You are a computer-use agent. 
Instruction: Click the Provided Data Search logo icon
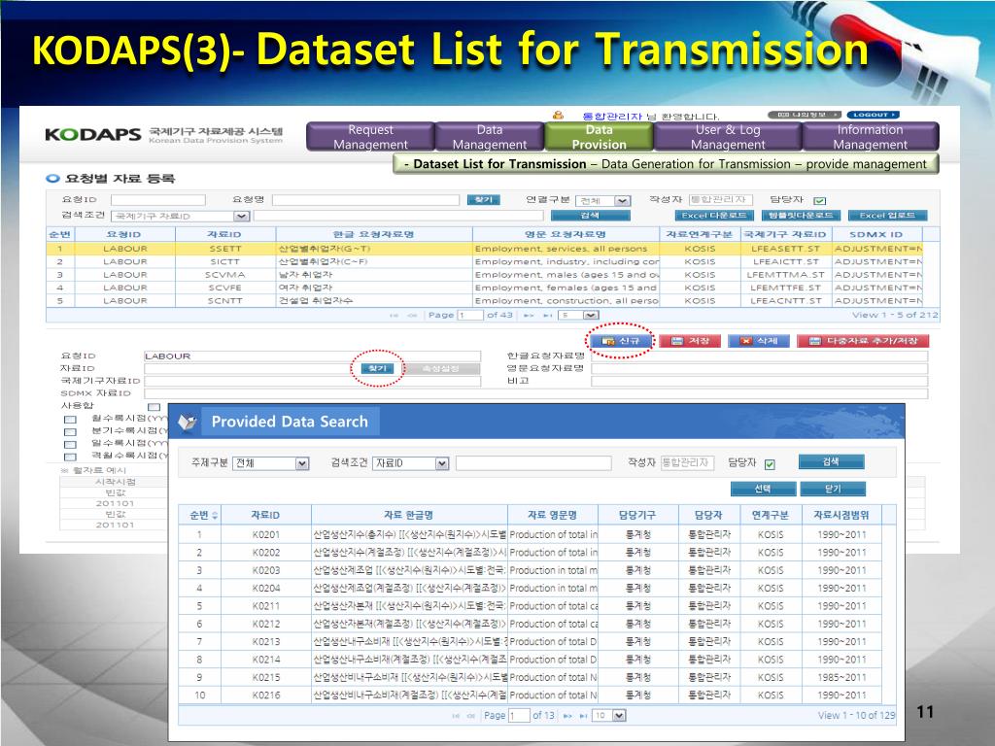coord(188,422)
